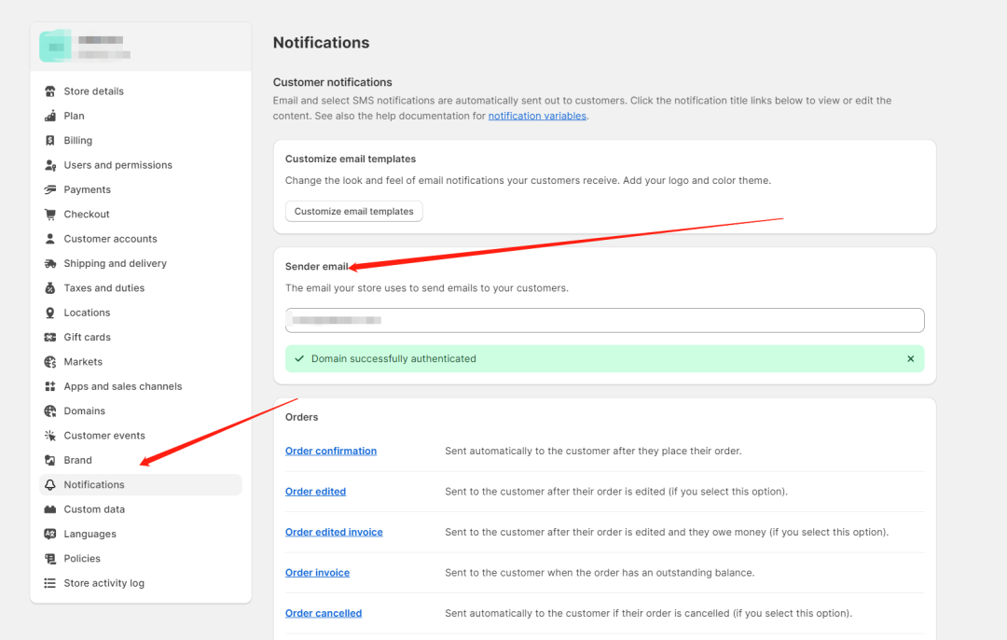Click the Markets globe icon
This screenshot has height=640, width=1007.
(x=50, y=362)
